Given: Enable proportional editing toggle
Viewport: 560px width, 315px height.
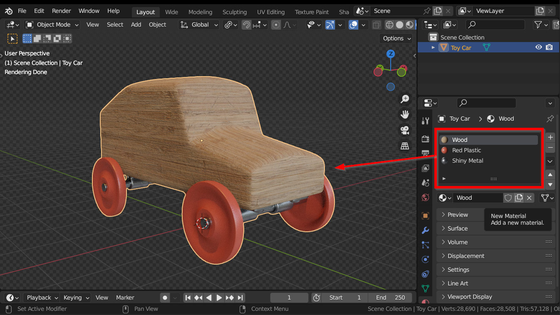Looking at the screenshot, I should [x=276, y=25].
